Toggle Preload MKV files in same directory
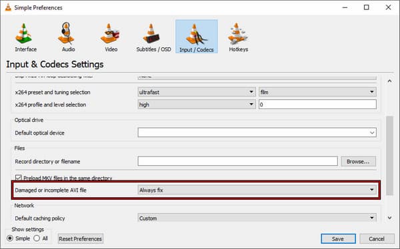Viewport: 400px width, 249px height. (19, 178)
